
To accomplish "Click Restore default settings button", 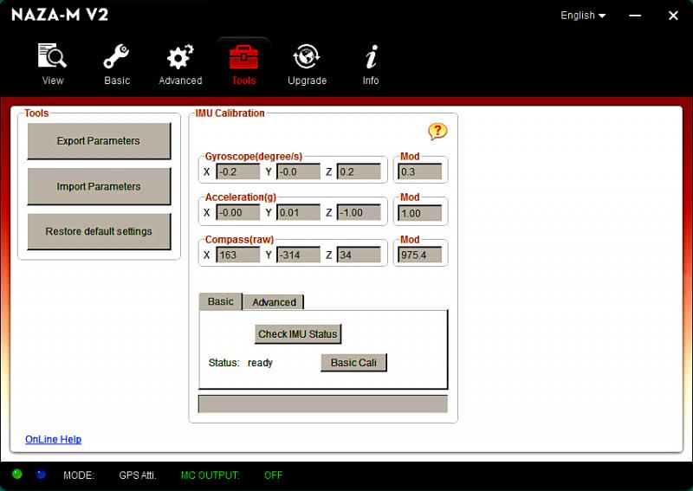I will tap(99, 232).
